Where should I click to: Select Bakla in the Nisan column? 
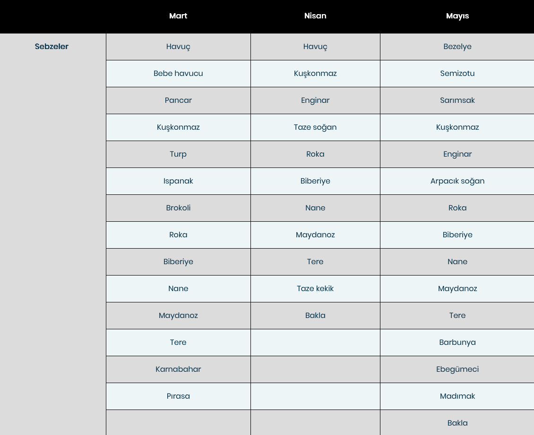pos(315,315)
